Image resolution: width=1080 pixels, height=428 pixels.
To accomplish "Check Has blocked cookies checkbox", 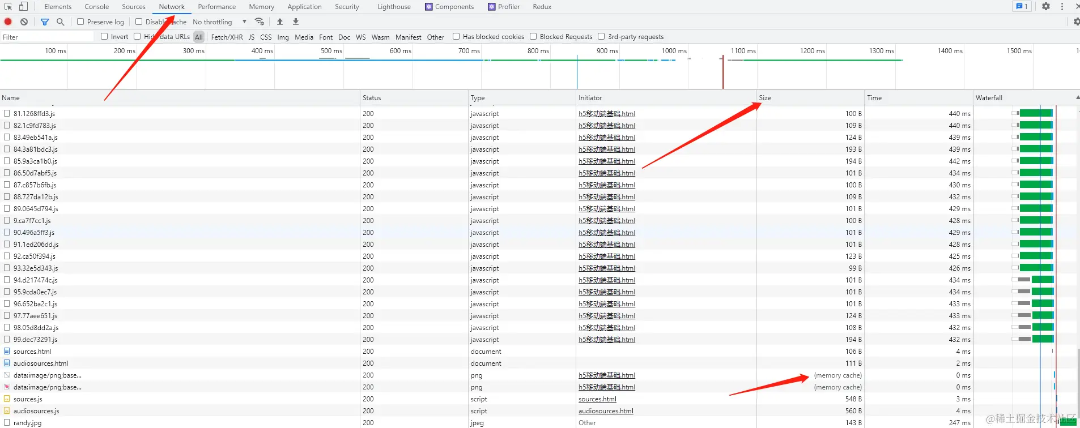I will tap(456, 36).
